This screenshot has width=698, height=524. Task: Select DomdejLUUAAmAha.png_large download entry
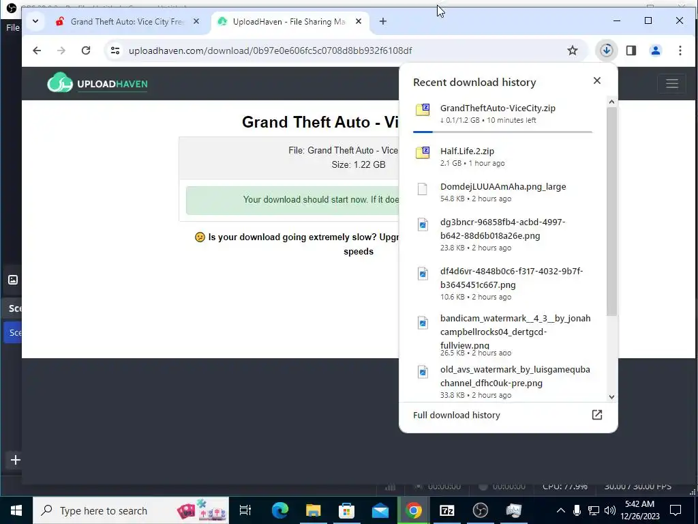coord(503,192)
